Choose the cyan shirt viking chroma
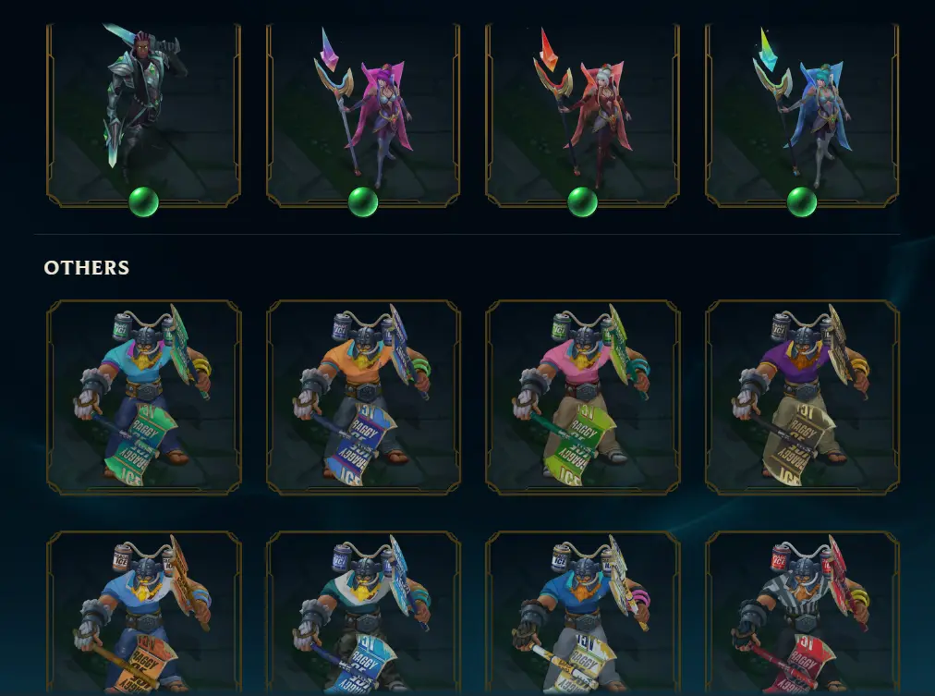 point(144,397)
